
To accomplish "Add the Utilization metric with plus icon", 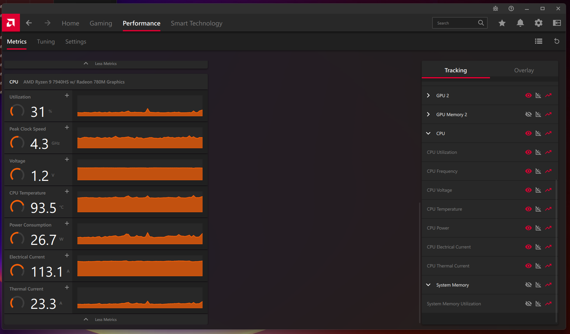I will pos(67,95).
